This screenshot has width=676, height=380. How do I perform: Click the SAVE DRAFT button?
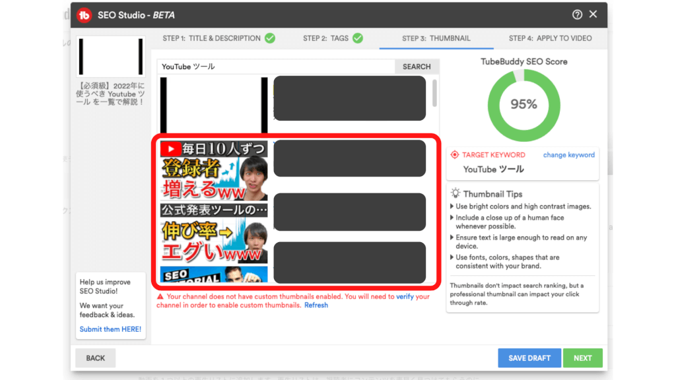pos(529,358)
